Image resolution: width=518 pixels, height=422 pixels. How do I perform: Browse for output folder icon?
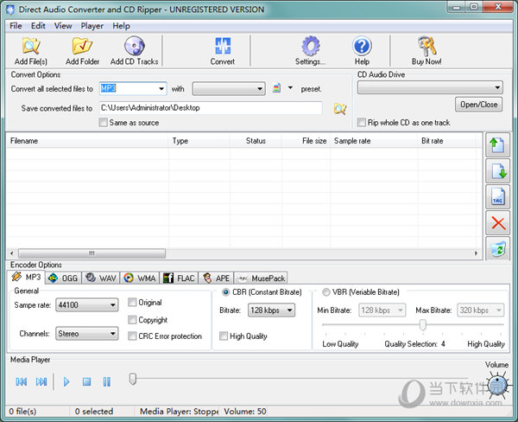340,109
